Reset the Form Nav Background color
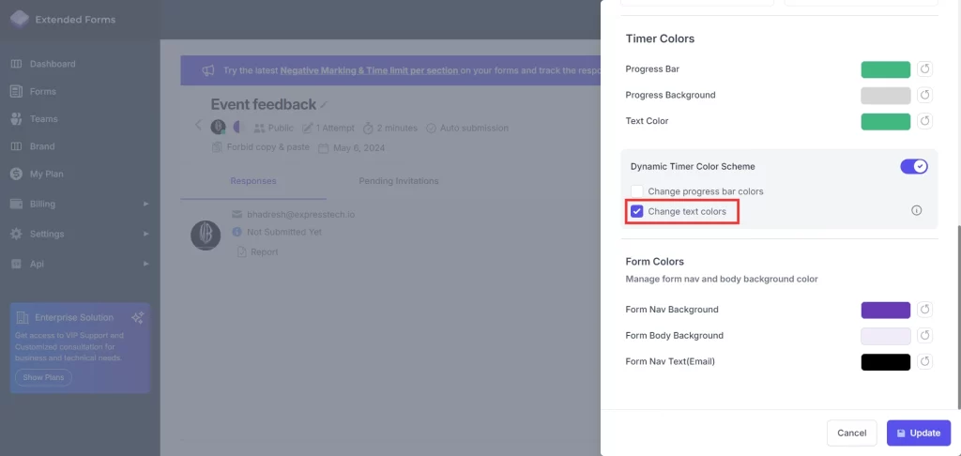Screen dimensions: 961x456 (x=924, y=310)
